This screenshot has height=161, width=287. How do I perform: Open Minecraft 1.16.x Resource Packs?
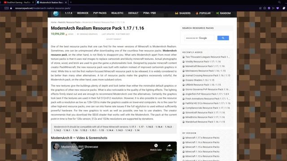202,142
